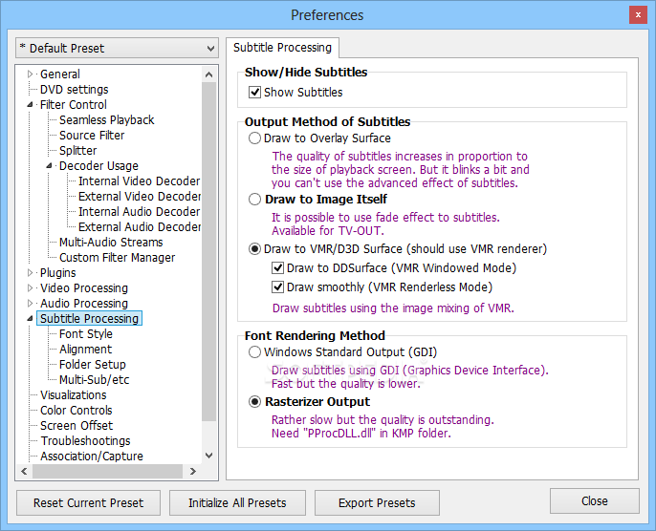Select Draw to Overlay Surface option
The height and width of the screenshot is (531, 656).
[254, 138]
